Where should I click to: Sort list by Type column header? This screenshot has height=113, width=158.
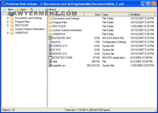pyautogui.click(x=115, y=15)
